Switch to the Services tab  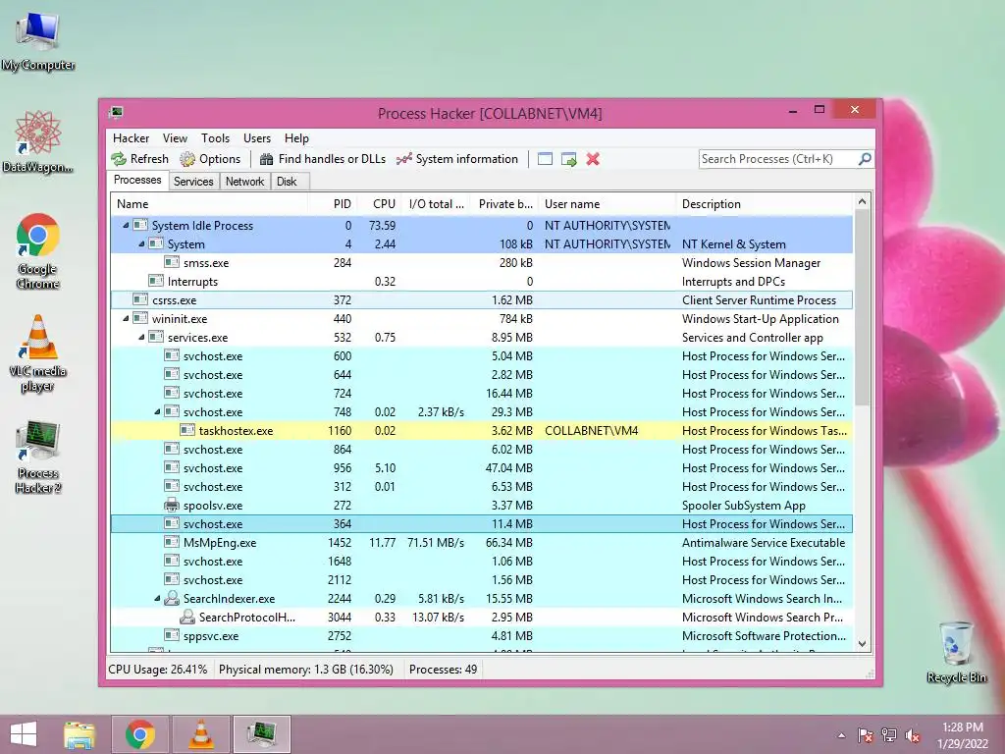[x=193, y=182]
